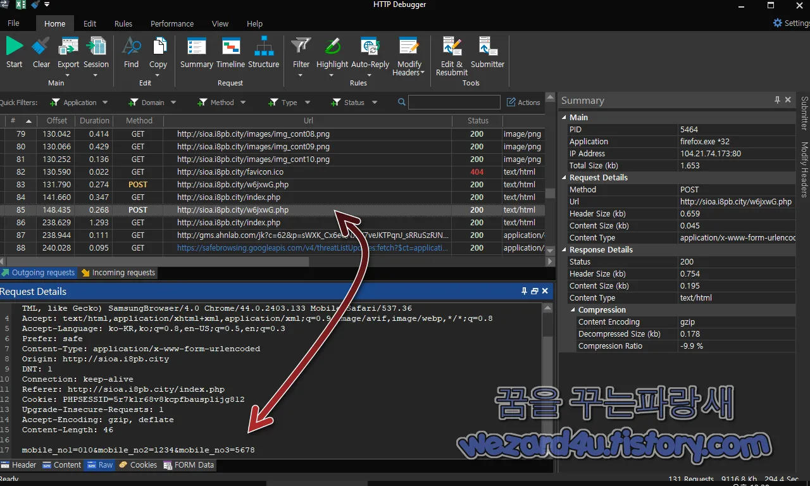Show the Timeline request view
This screenshot has width=810, height=486.
(x=230, y=52)
